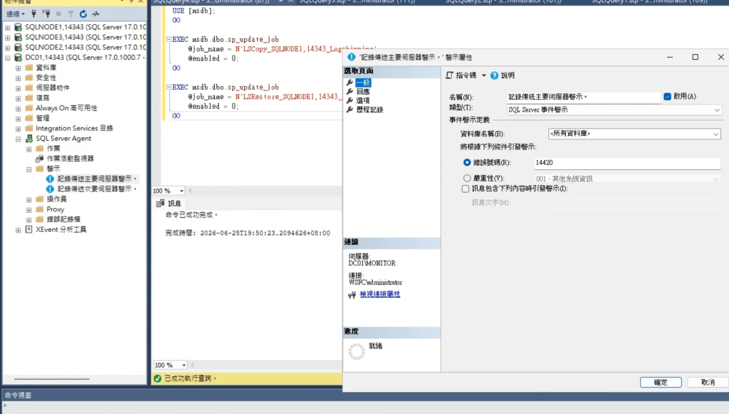Image resolution: width=729 pixels, height=414 pixels.
Task: Click the 錯誤號碼 input field with 14420
Action: [627, 163]
